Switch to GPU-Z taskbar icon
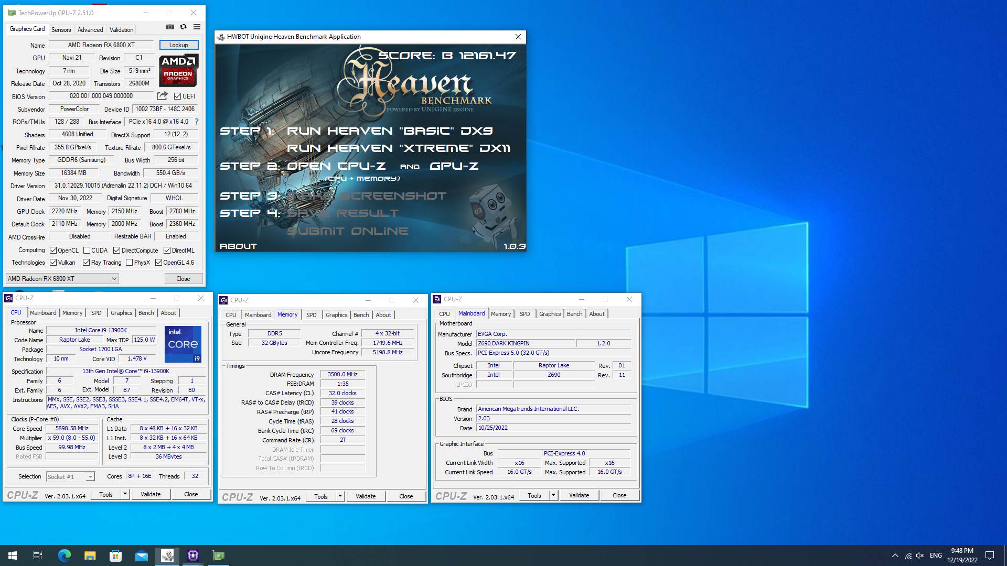 [x=219, y=556]
